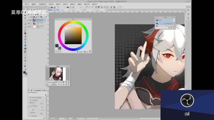
Task: Select the Text tool marked A
Action: pyautogui.click(x=25, y=61)
